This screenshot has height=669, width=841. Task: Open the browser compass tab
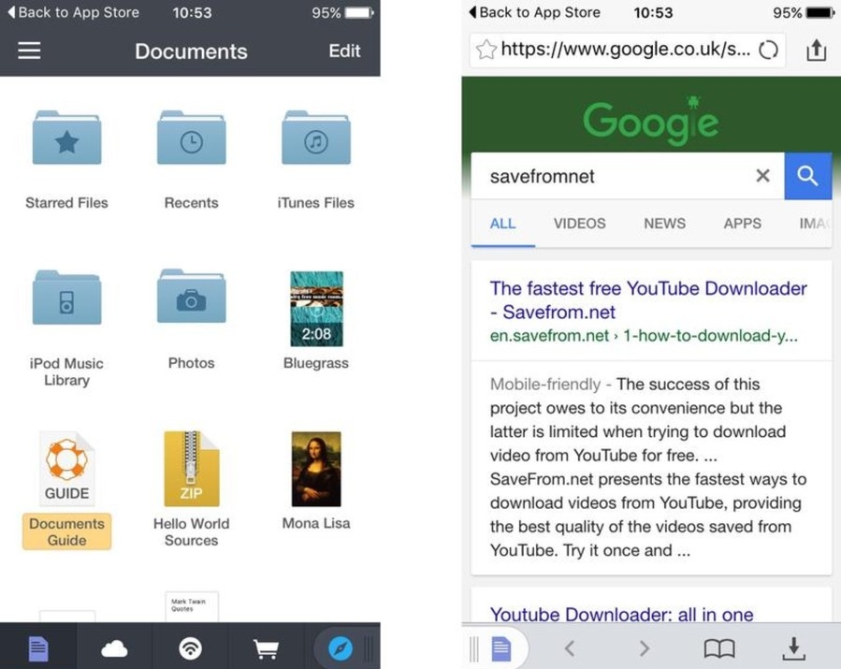341,648
